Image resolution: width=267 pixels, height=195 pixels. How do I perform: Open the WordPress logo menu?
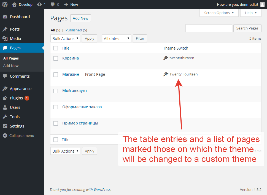click(x=5, y=4)
